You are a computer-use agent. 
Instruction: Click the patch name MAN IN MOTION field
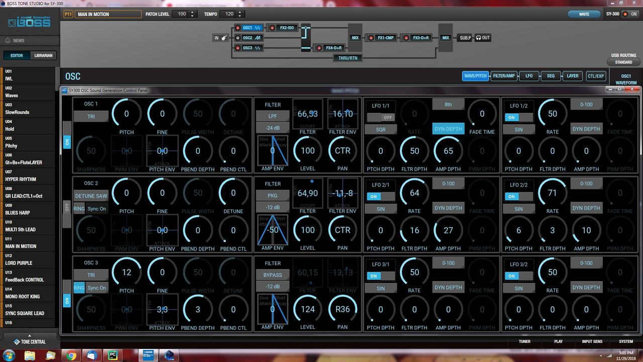coord(108,14)
